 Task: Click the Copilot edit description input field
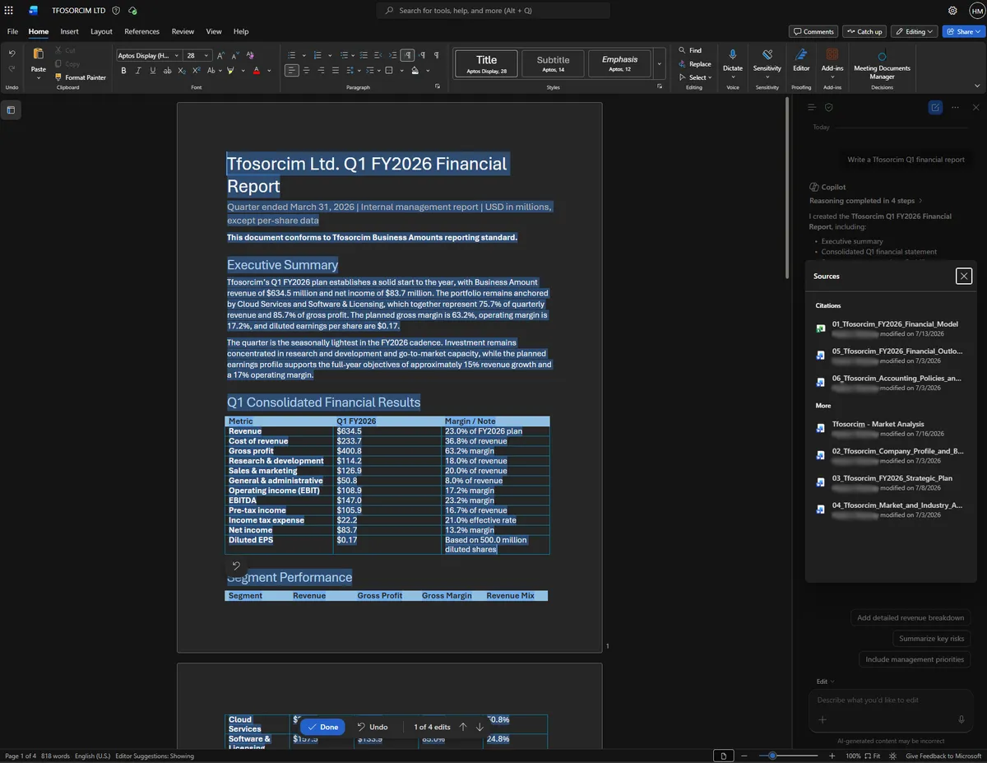[x=890, y=700]
